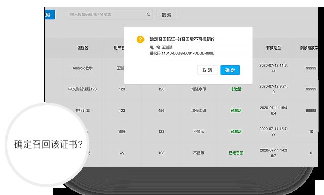Confirm the recall with the 确定 button
Screen dimensions: 324x195
pyautogui.click(x=230, y=70)
